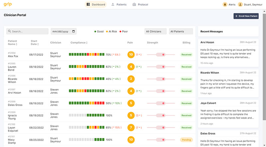Open Ricardo Wilson's recent message

point(228,83)
